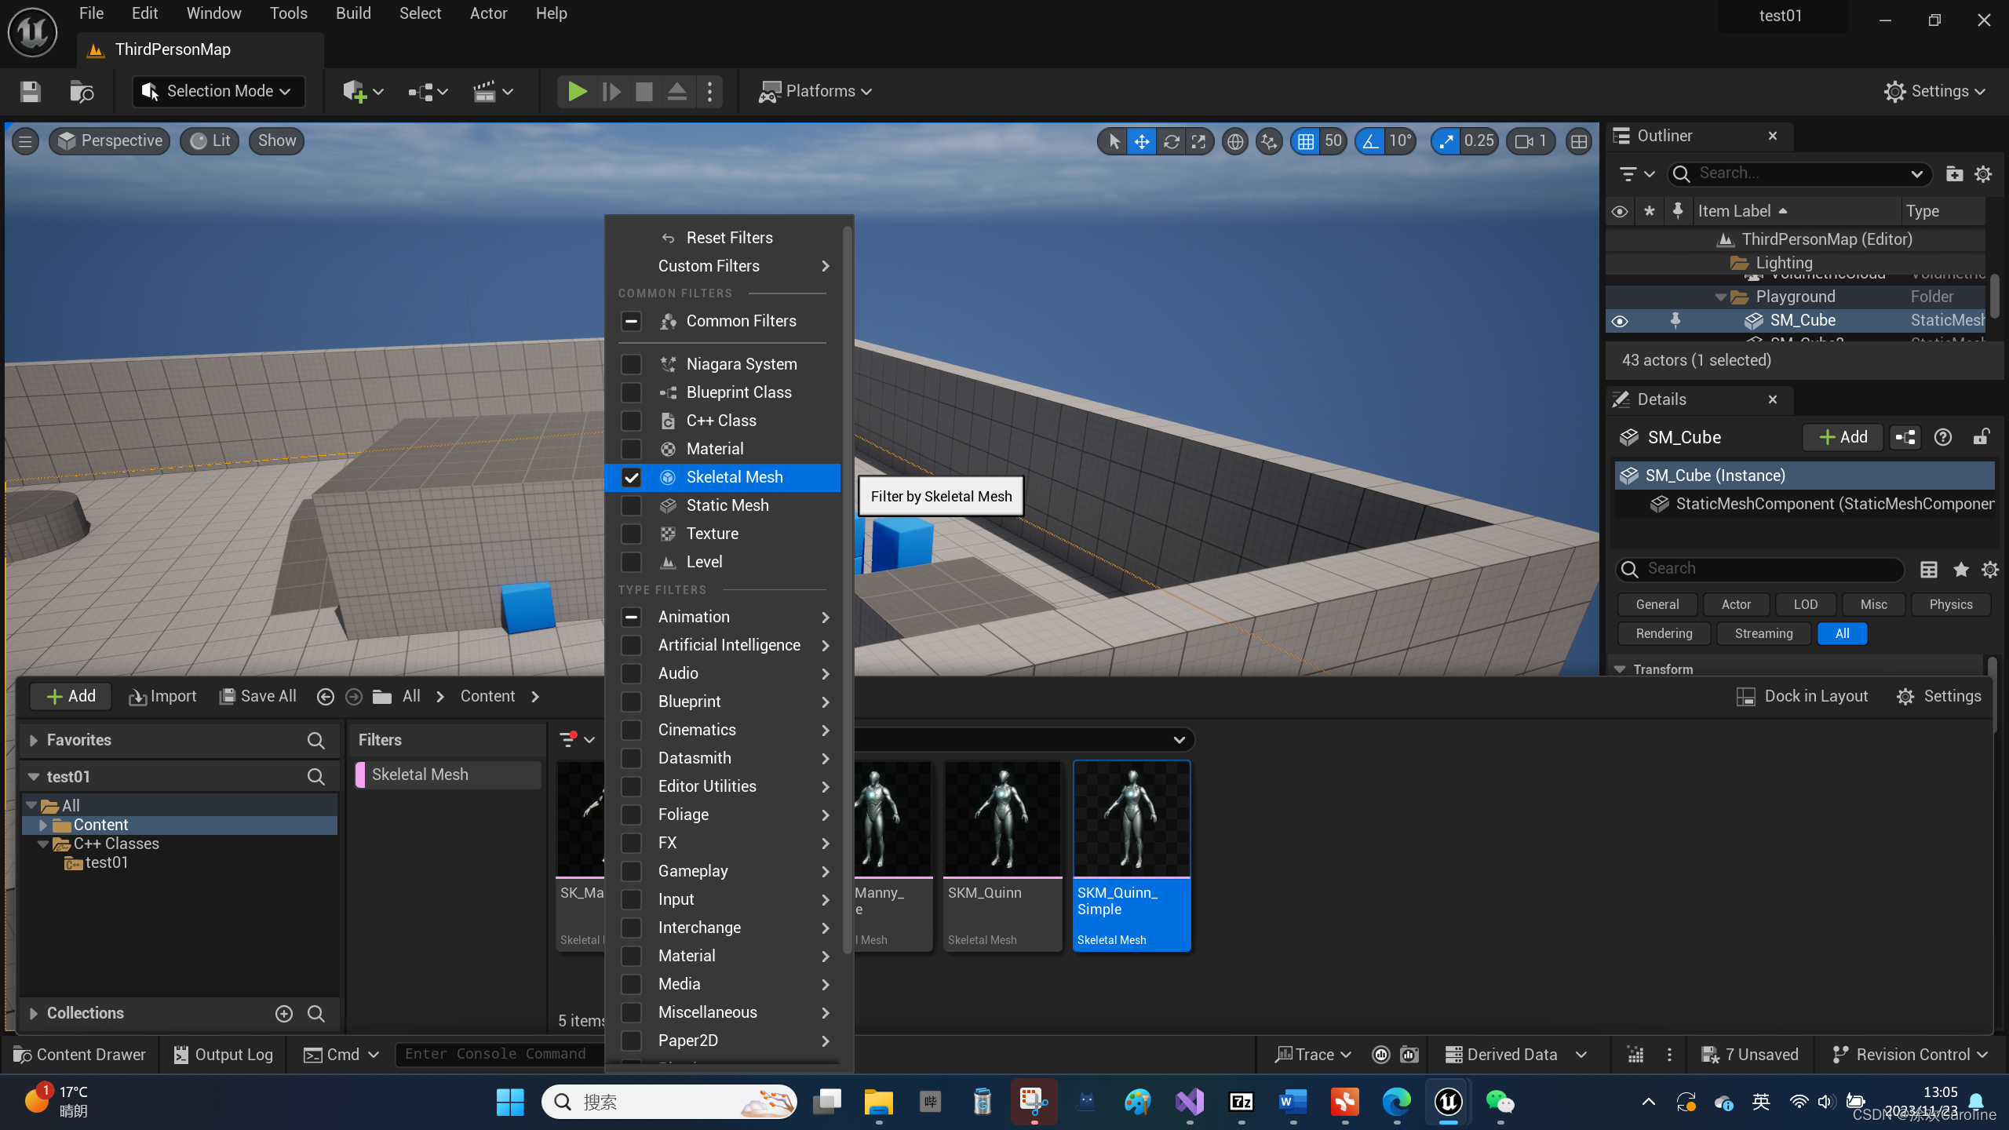Click the Import button

point(162,696)
